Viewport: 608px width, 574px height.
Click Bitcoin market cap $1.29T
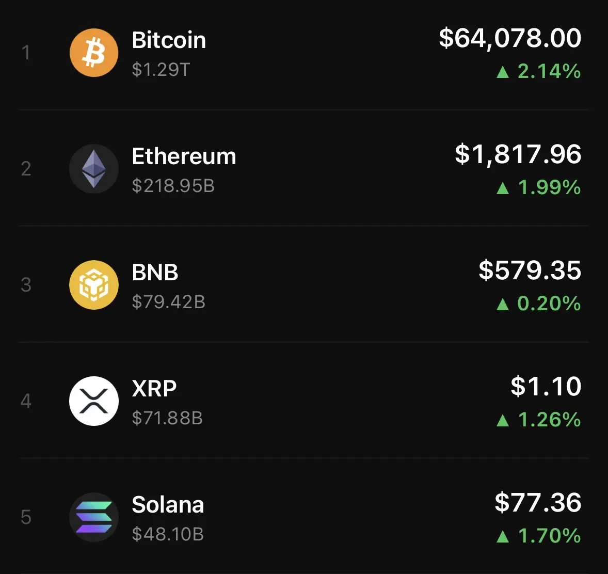pyautogui.click(x=161, y=70)
